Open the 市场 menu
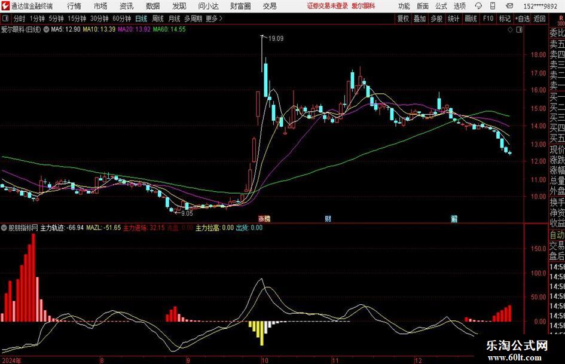The height and width of the screenshot is (364, 565). pos(100,6)
